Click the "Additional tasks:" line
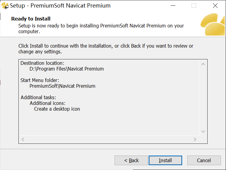Screen dimensions: 226x170 pos(38,97)
